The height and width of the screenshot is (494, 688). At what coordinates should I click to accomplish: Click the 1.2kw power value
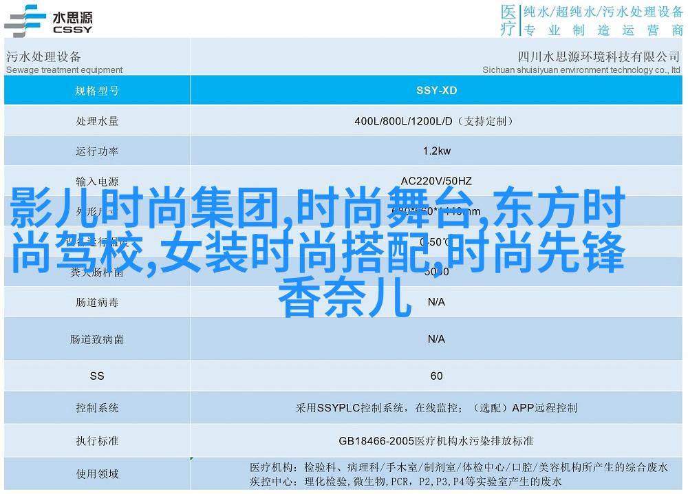click(437, 151)
